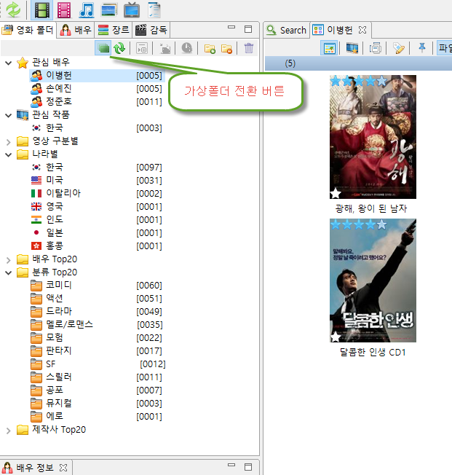Screen dimensions: 452x475
Task: Click the blue pin toolbar icon
Action: point(422,48)
